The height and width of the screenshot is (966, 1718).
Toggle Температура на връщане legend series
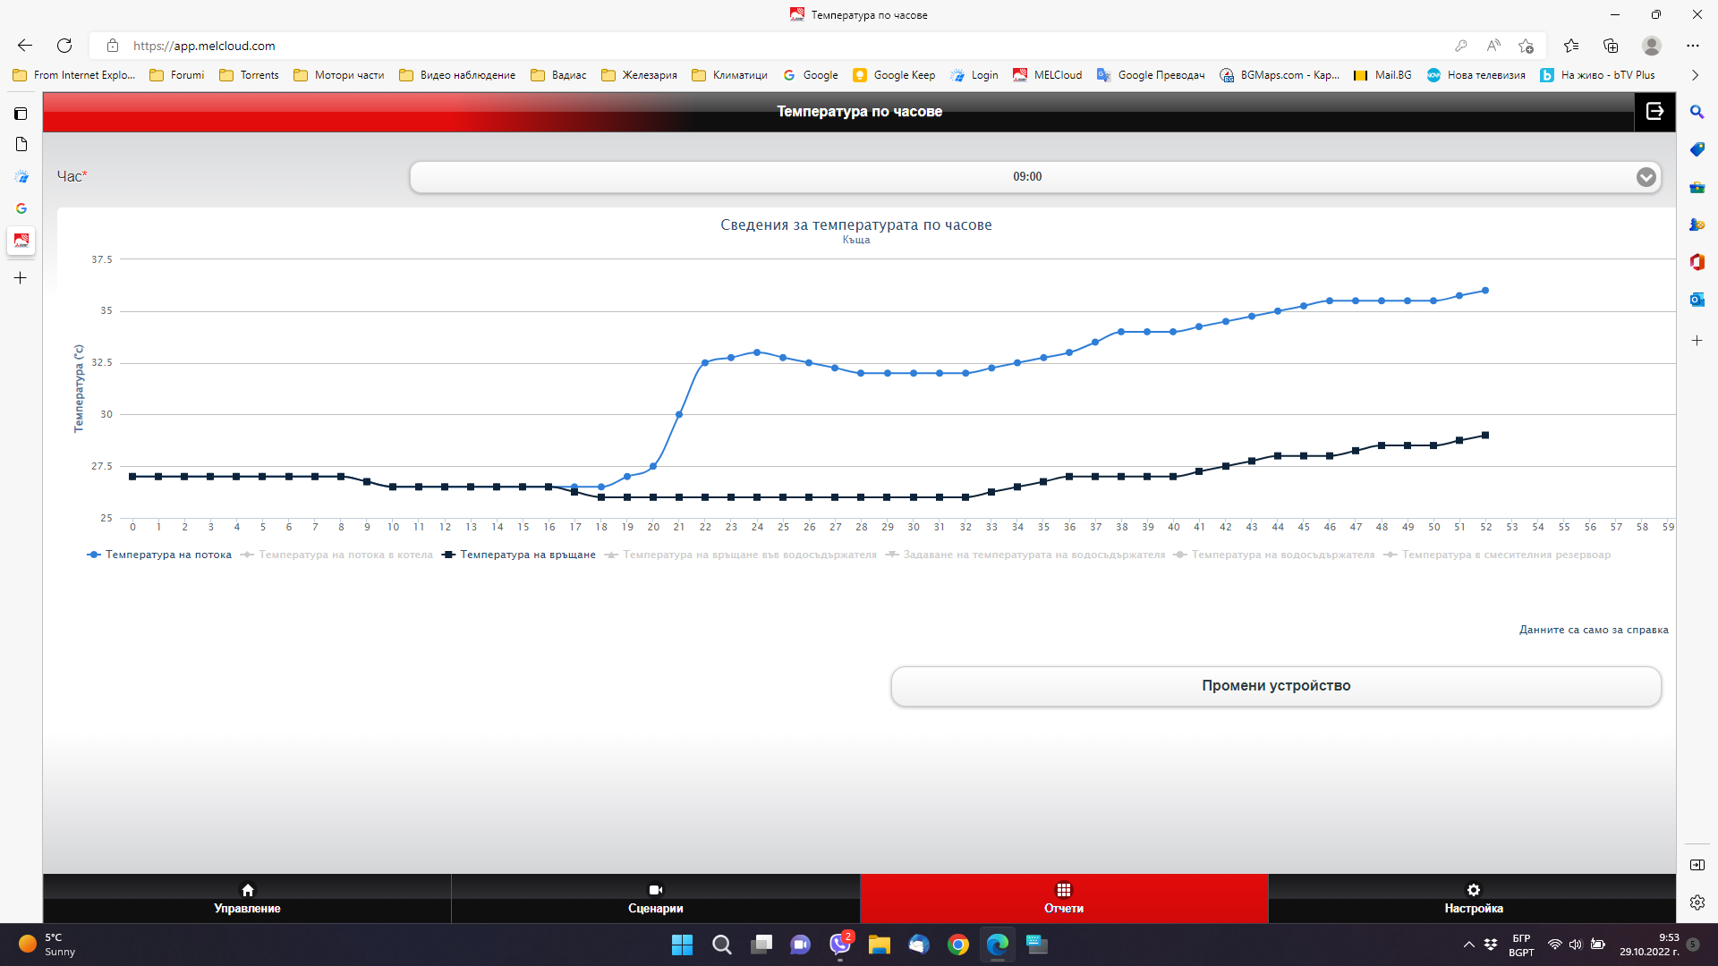pos(527,555)
